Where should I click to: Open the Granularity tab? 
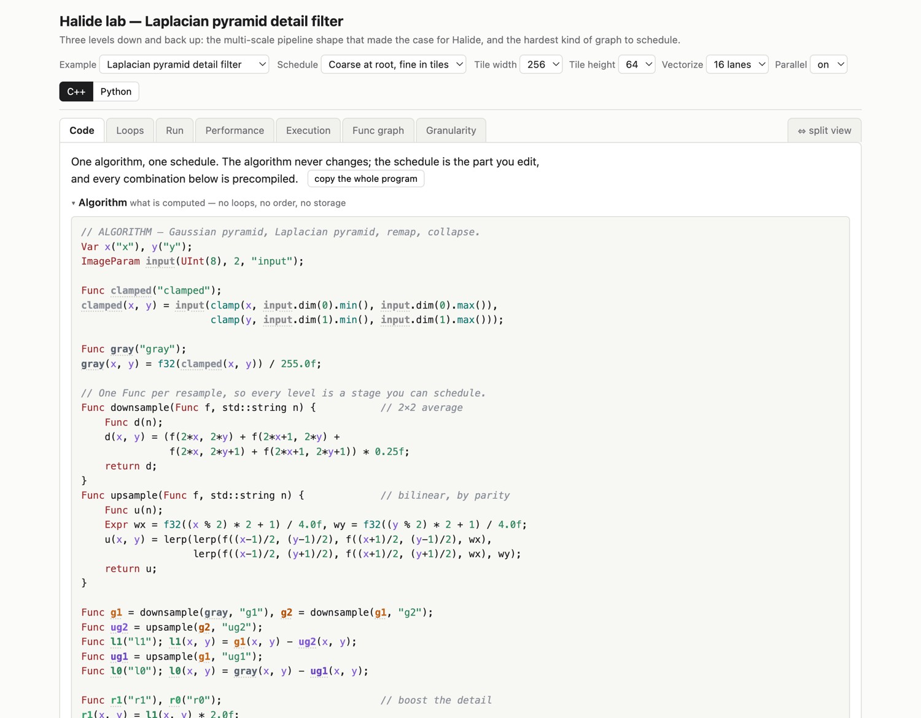tap(451, 130)
